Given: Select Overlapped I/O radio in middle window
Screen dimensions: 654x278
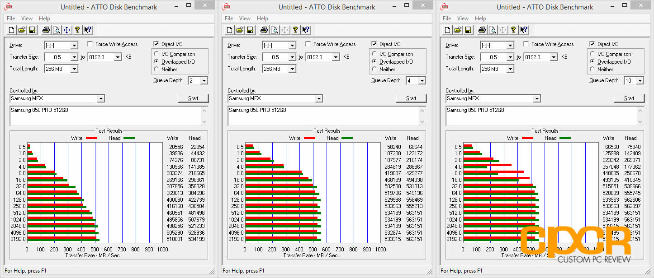Looking at the screenshot, I should click(375, 62).
